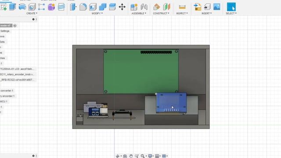
Task: Click the Grid and Snaps icon
Action: pyautogui.click(x=157, y=156)
